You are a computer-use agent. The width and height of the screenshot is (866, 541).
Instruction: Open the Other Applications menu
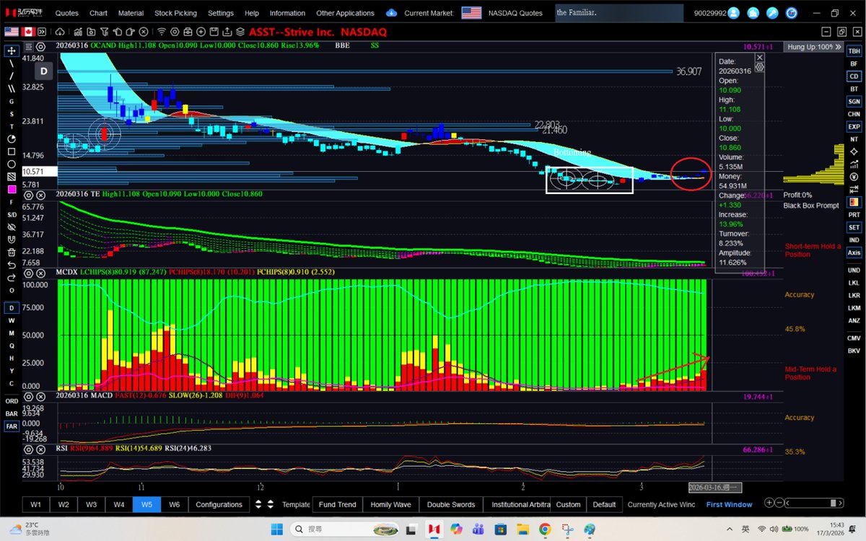click(x=345, y=13)
